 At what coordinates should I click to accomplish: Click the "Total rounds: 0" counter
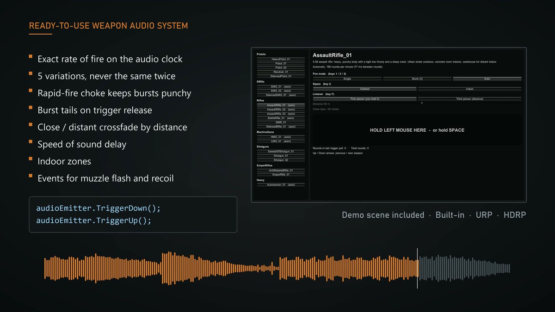(x=360, y=148)
